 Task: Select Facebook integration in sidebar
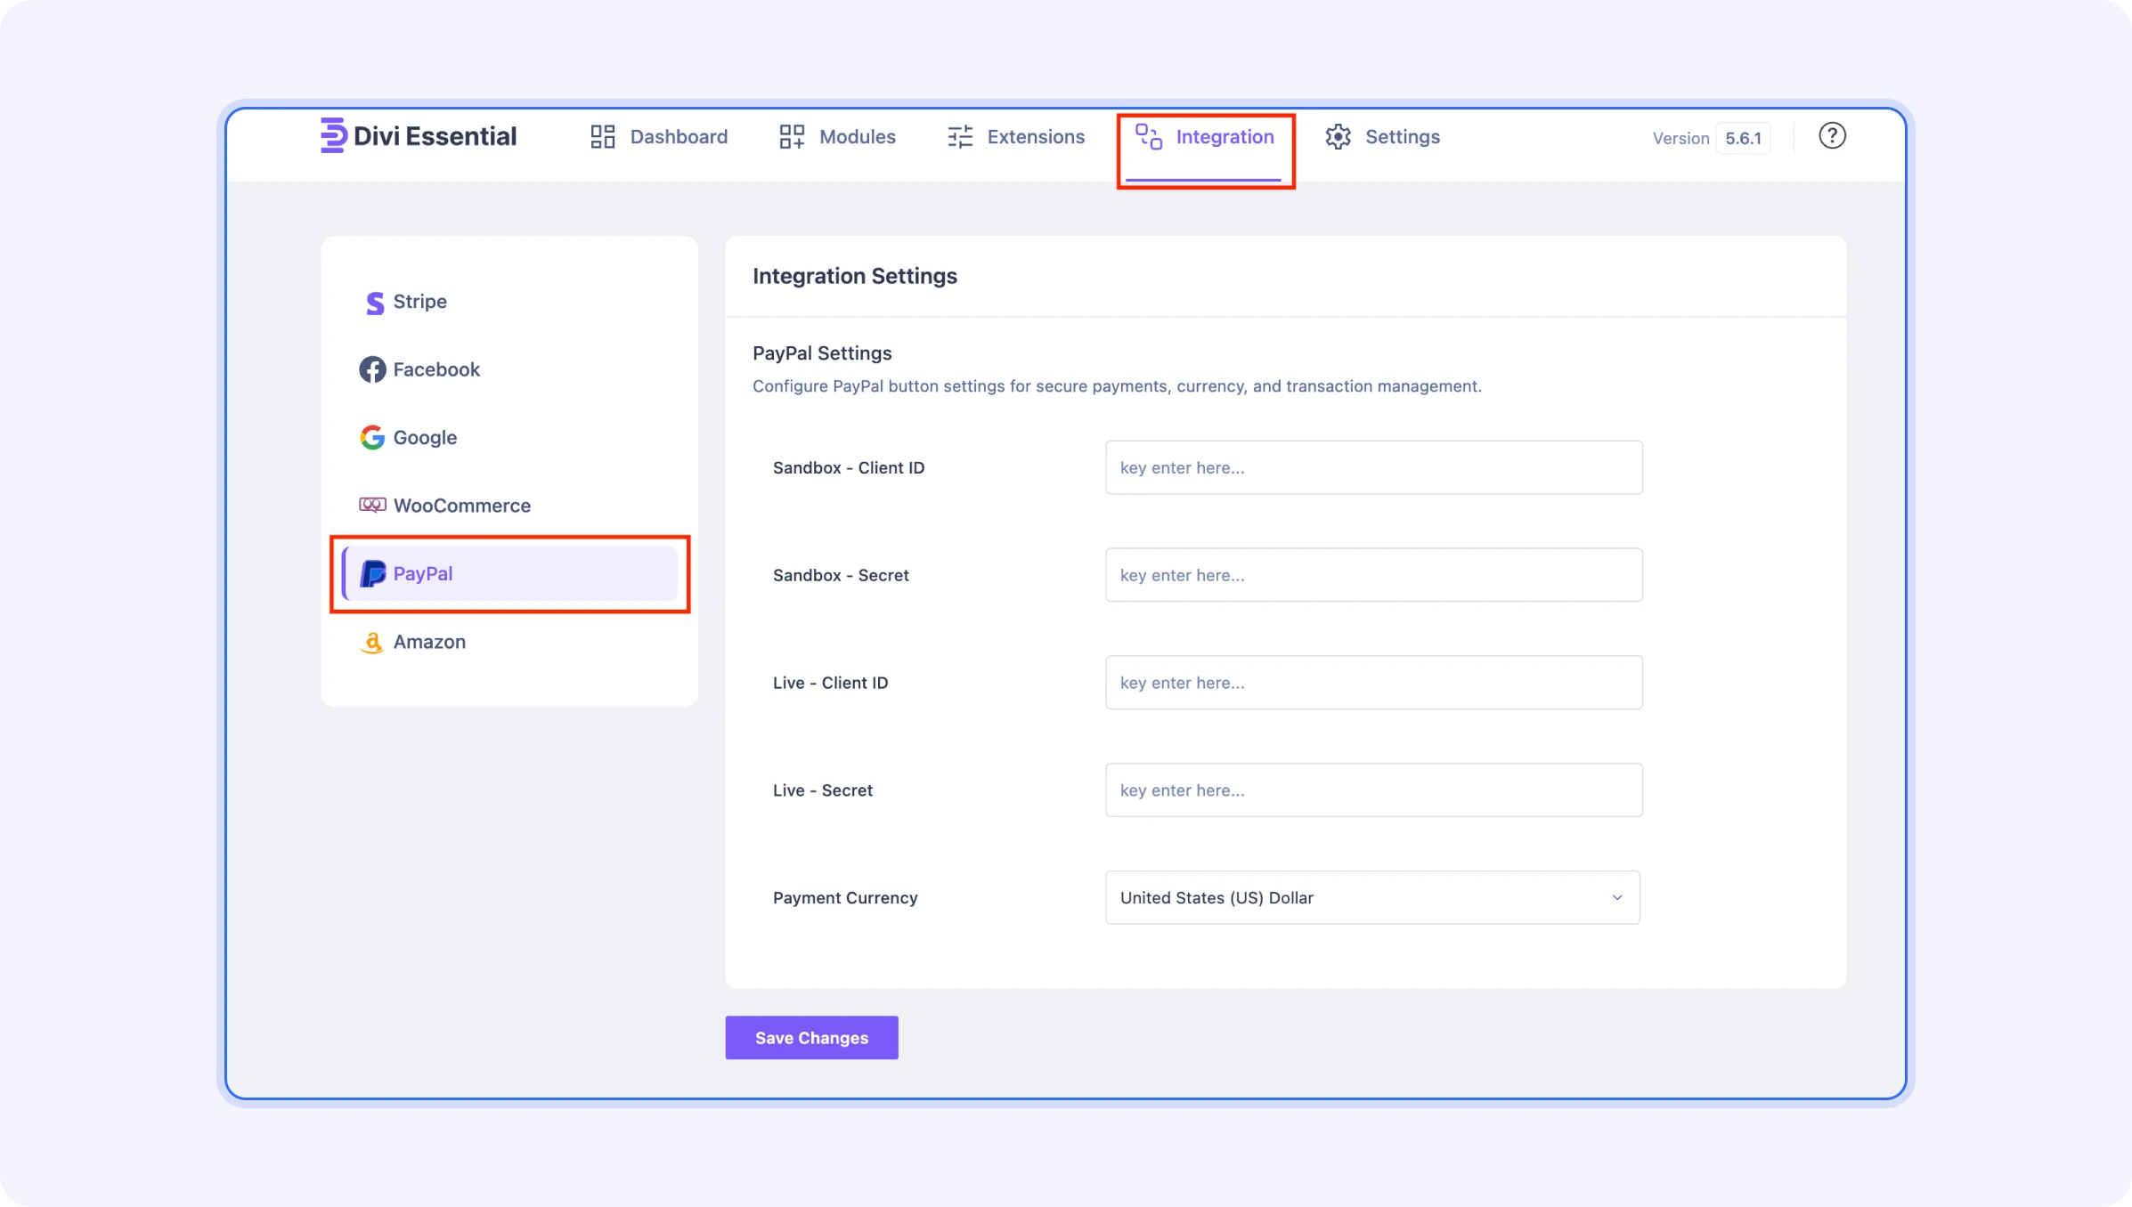509,369
